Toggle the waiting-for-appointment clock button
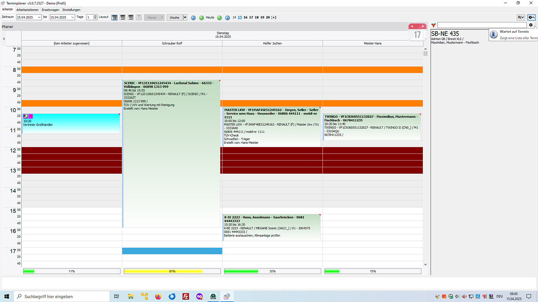538x302 pixels. pos(531,17)
